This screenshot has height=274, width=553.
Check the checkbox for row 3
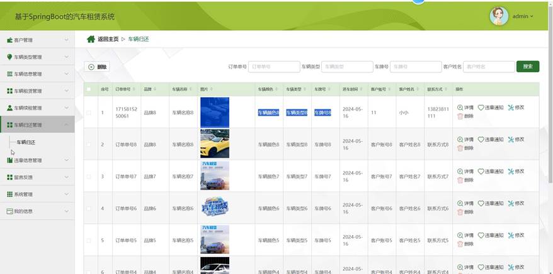(x=89, y=177)
